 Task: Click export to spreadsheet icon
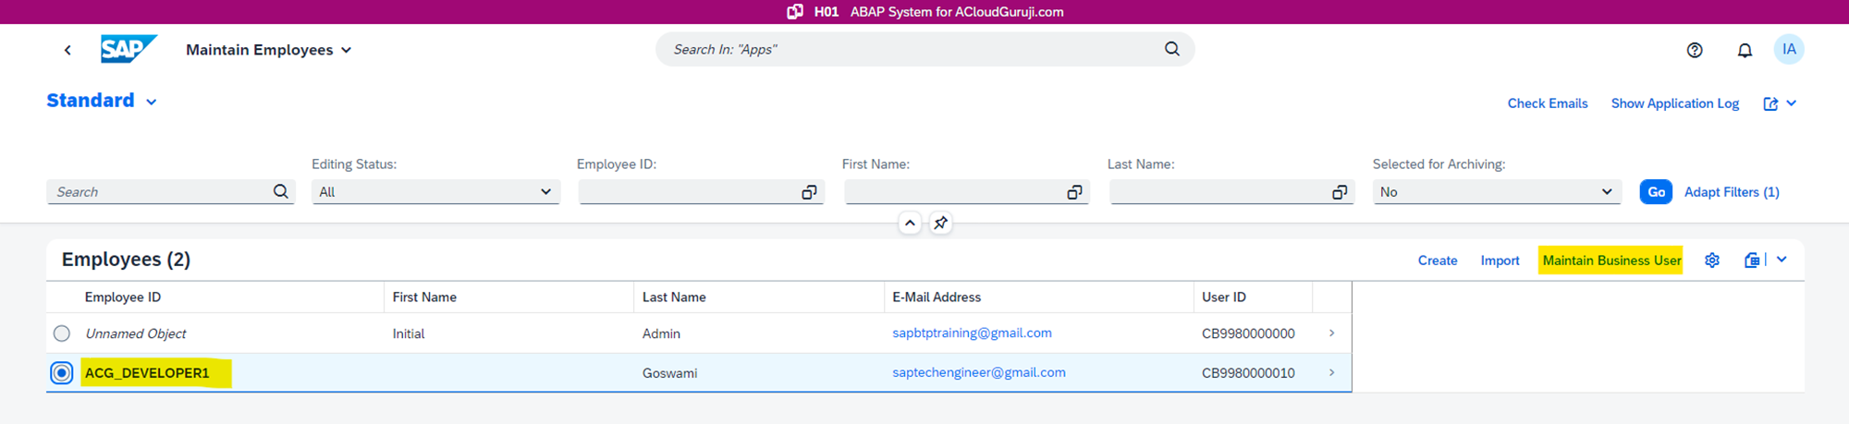pos(1751,260)
